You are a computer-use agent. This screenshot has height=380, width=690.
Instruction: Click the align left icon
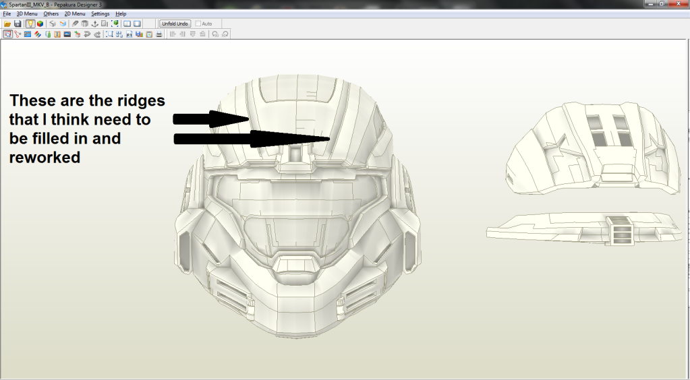click(x=173, y=34)
